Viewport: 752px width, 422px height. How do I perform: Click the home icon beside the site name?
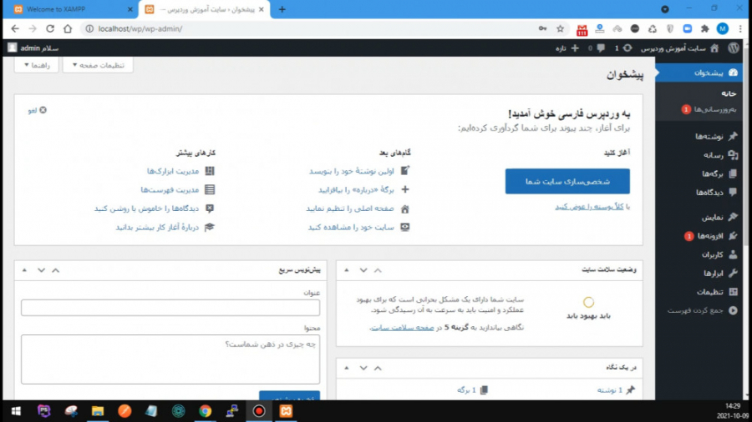click(714, 48)
